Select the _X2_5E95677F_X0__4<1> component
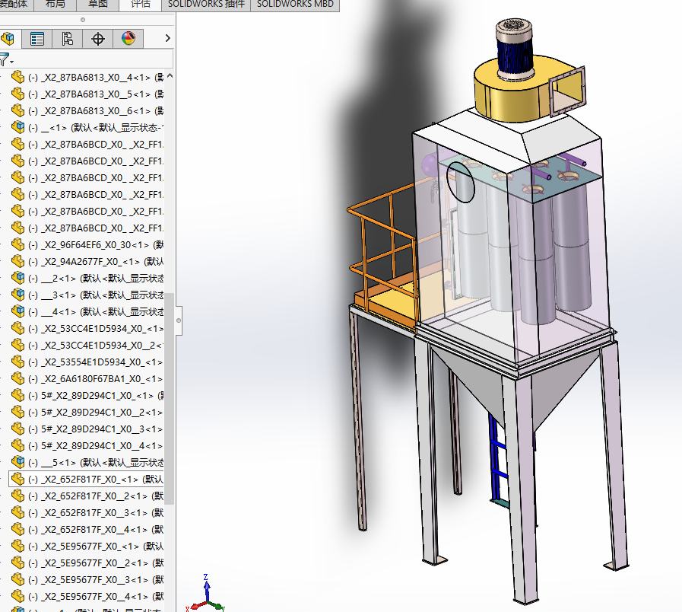Viewport: 682px width, 612px height. tap(87, 596)
